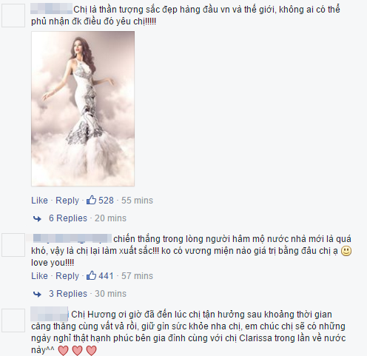Image resolution: width=367 pixels, height=356 pixels.
Task: Open second commenter's profile picture
Action: click(x=13, y=245)
